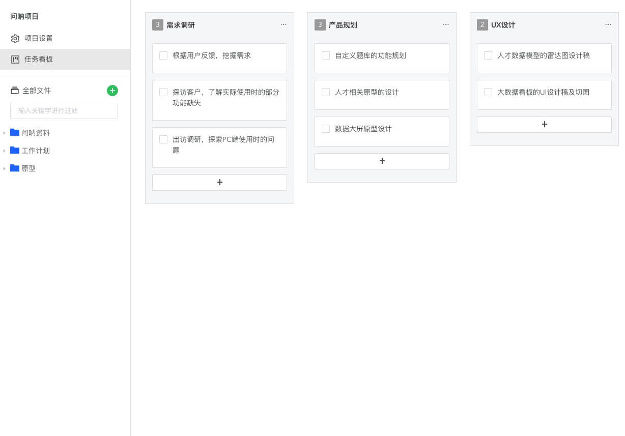Click the 全部文件 stack icon
625x436 pixels.
coord(15,91)
